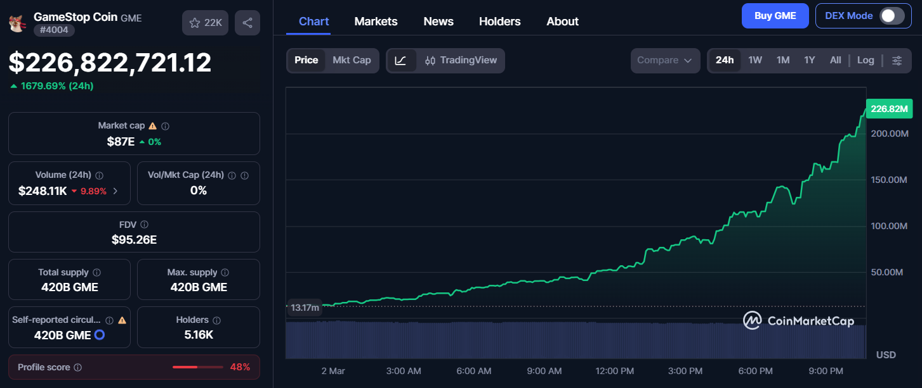Add GME to watchlist star button
922x388 pixels.
[205, 23]
